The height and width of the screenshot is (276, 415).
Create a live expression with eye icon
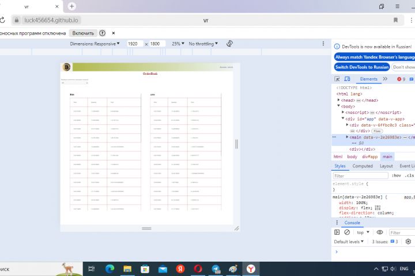[x=379, y=232]
